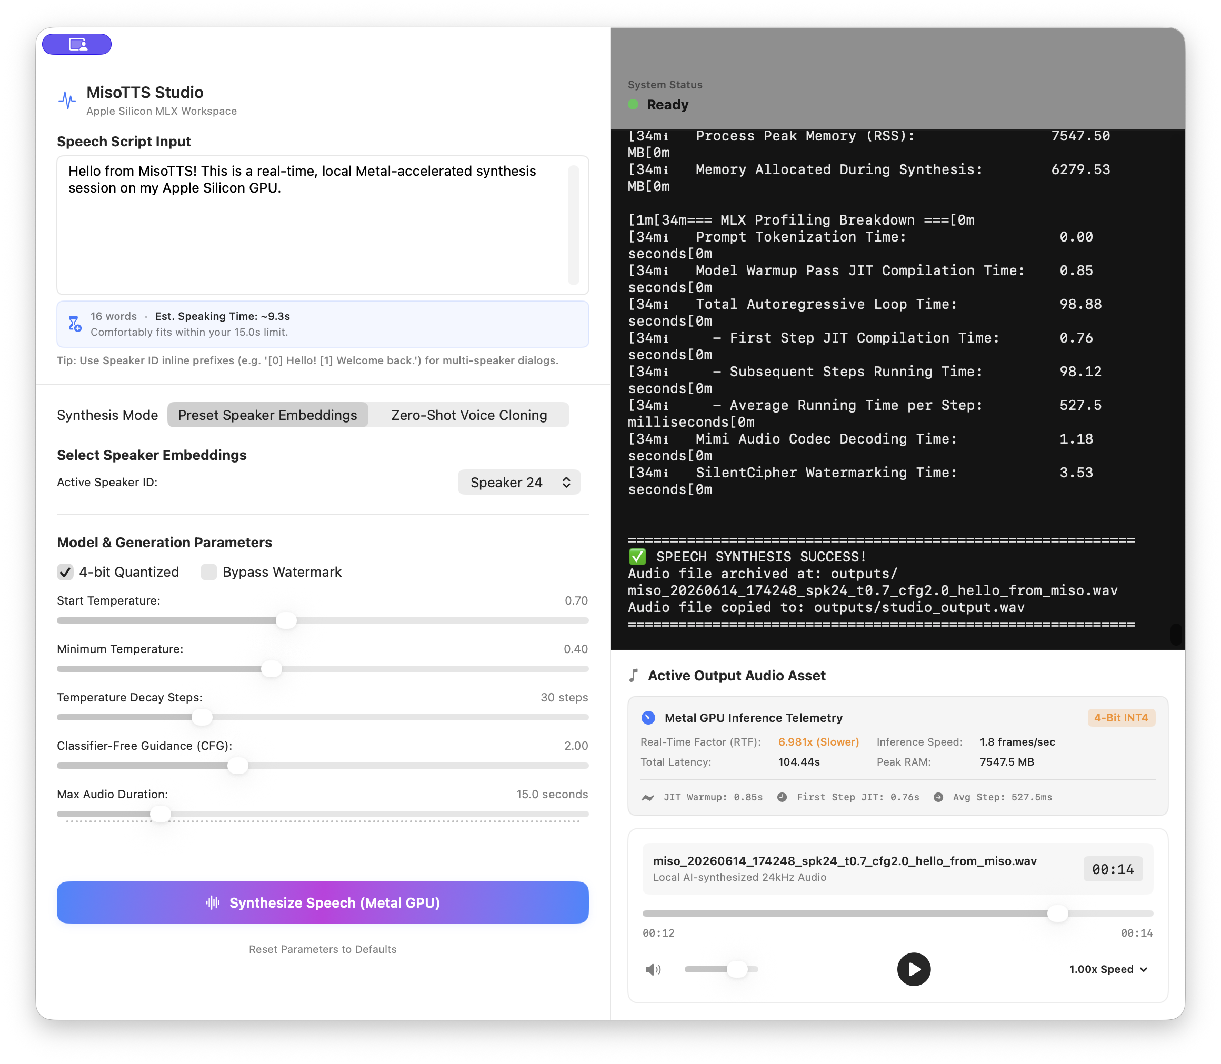The height and width of the screenshot is (1064, 1221).
Task: Click the purple screen-share pill icon
Action: pyautogui.click(x=77, y=44)
